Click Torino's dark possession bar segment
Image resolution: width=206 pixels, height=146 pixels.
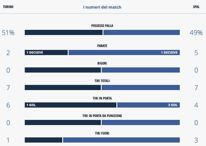64,32
